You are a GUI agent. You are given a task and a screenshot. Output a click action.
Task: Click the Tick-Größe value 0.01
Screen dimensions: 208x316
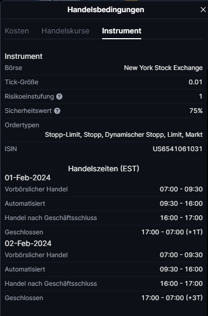click(x=195, y=82)
